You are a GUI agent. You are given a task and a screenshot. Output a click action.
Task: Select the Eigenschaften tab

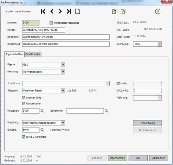coord(14,54)
